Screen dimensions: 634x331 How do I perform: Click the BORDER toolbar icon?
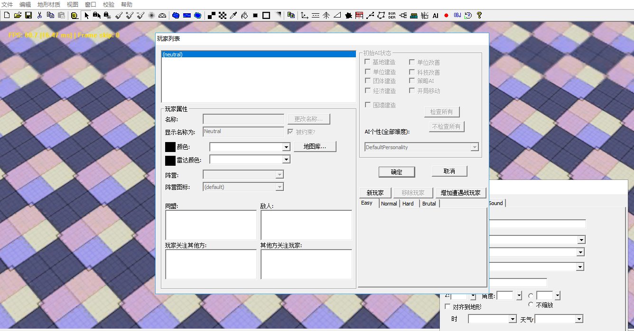coord(392,15)
